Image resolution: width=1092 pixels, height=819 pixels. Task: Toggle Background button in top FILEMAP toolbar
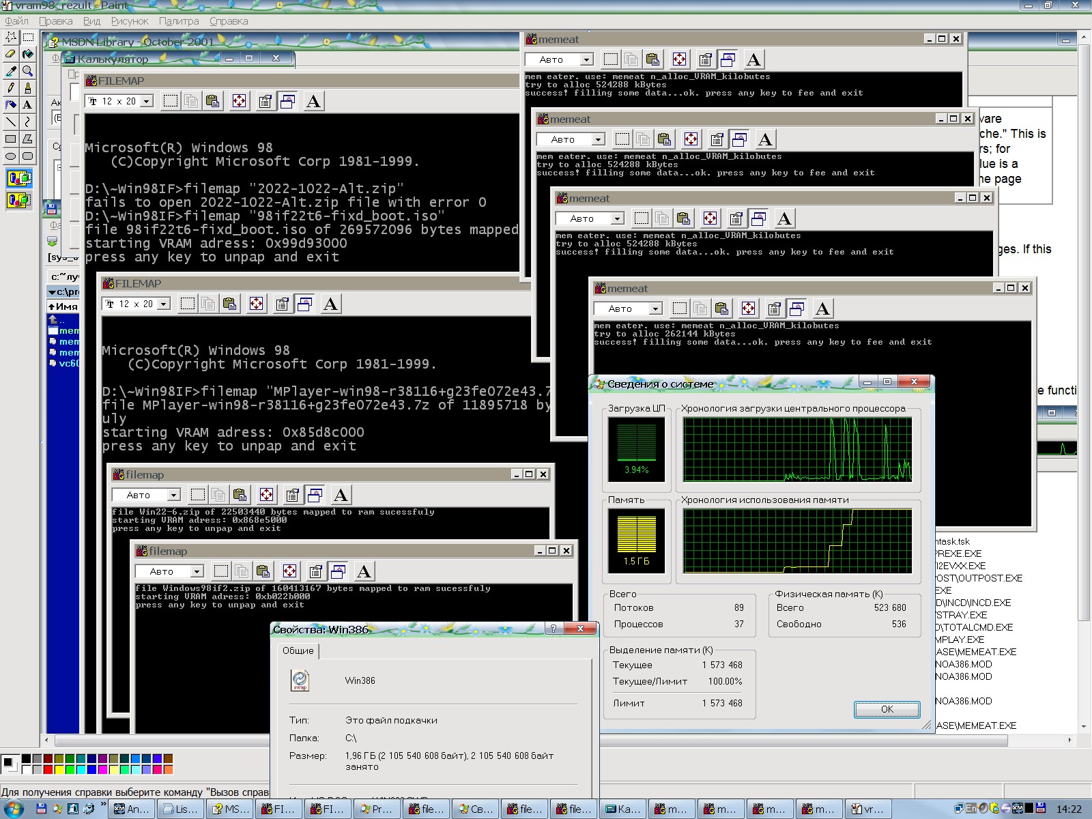288,101
